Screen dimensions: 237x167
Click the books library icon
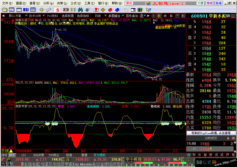[140, 10]
